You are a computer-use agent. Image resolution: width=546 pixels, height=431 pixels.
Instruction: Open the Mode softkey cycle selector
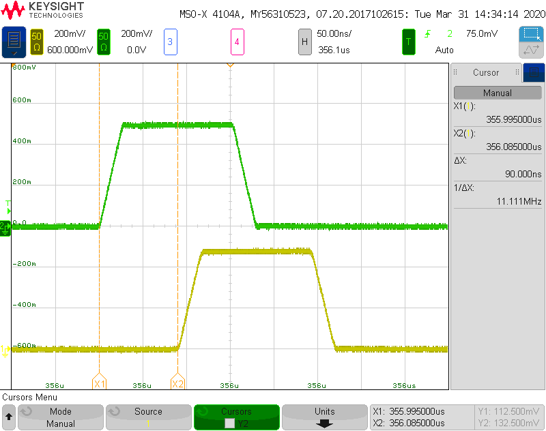(60, 418)
